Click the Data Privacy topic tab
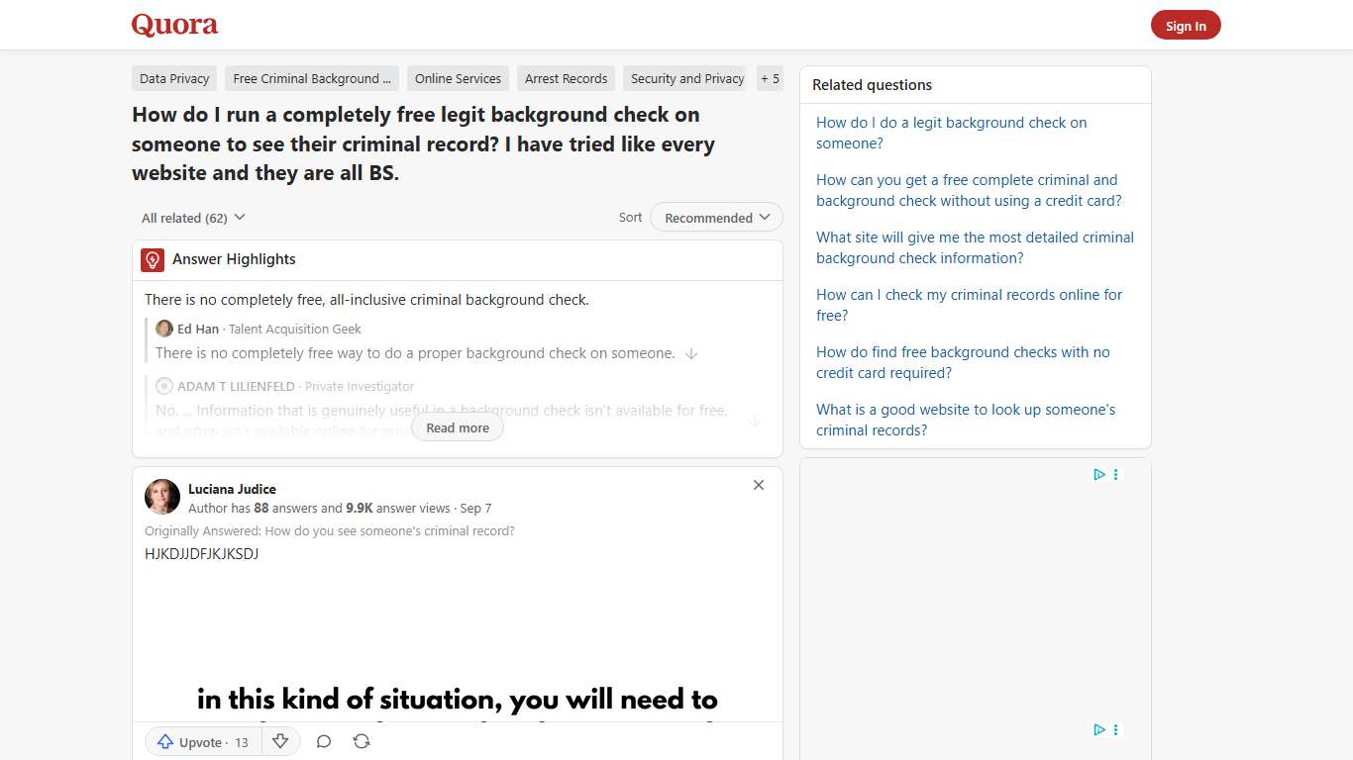 point(173,78)
